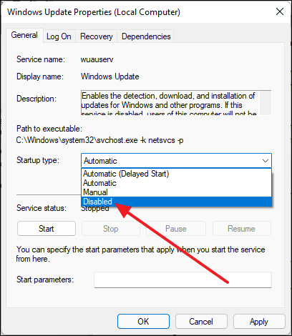Click the Start service button

[x=47, y=229]
